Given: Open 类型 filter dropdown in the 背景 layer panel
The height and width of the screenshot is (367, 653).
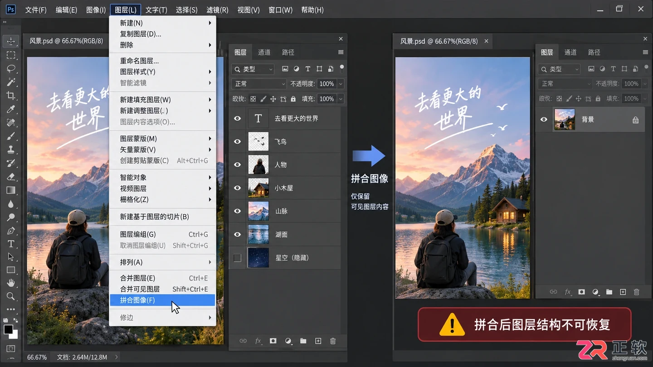Looking at the screenshot, I should pos(560,69).
